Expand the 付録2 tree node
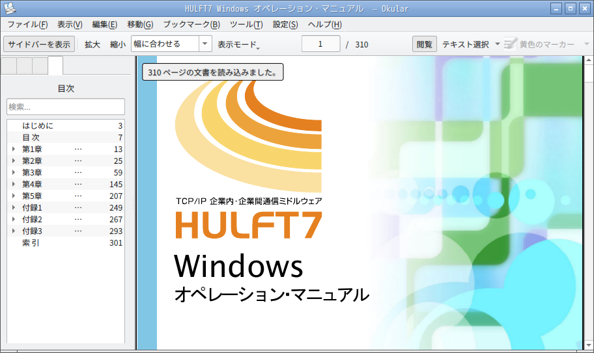This screenshot has width=594, height=353. (x=14, y=219)
